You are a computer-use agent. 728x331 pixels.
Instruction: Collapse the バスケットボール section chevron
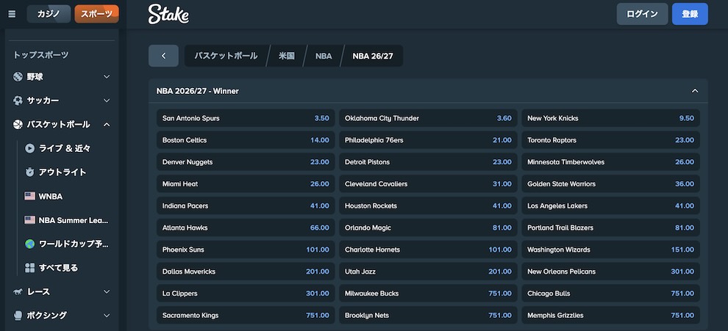(107, 124)
